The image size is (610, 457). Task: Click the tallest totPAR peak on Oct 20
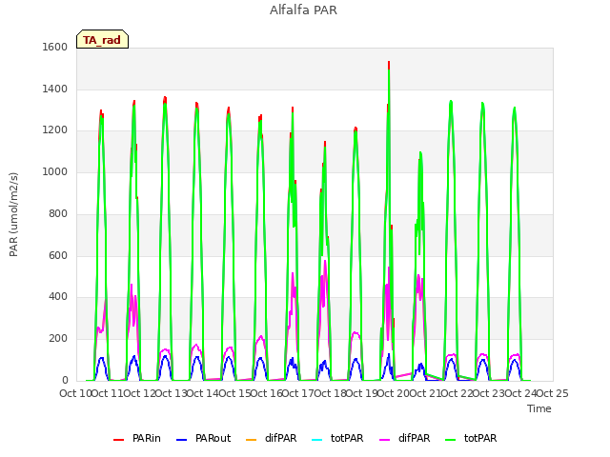pos(389,70)
